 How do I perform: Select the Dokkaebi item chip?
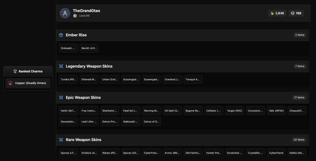coord(68,48)
